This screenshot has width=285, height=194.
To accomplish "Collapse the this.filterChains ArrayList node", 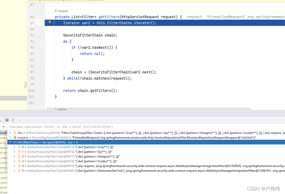I will pos(10,142).
